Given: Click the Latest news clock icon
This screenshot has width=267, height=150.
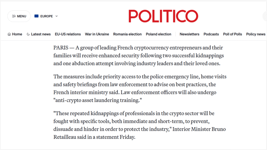Looking at the screenshot, I should [28, 34].
